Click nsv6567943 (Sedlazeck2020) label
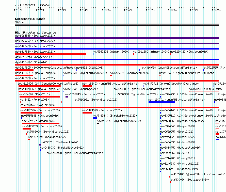The width and height of the screenshot is (226, 192). (85, 94)
